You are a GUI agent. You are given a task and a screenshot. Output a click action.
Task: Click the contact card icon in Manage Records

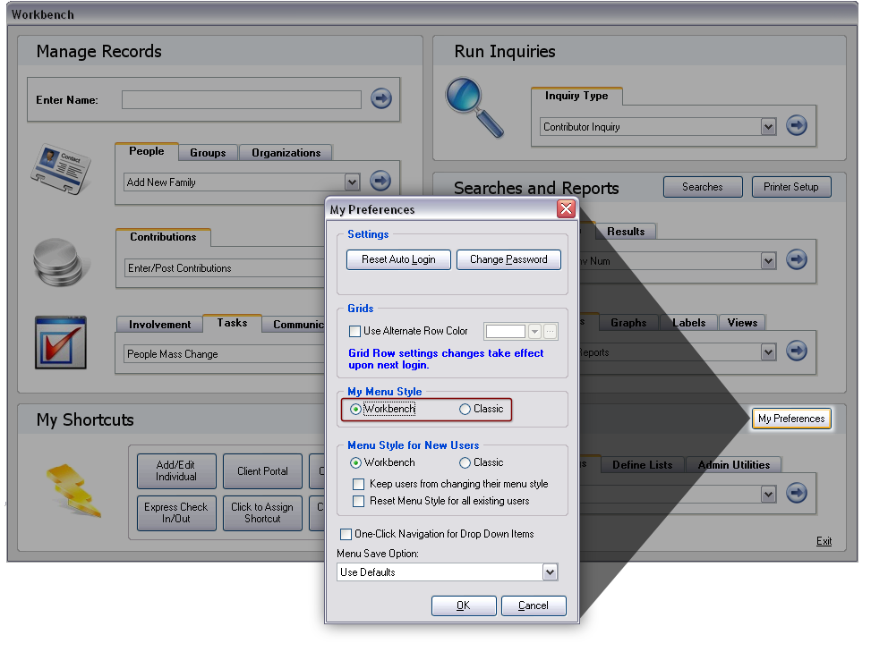point(61,169)
